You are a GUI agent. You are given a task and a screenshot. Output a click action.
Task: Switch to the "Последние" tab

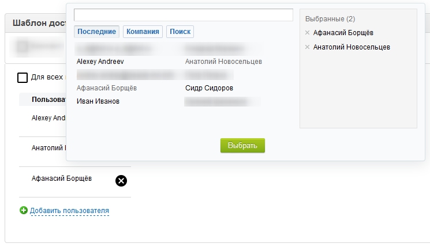click(x=96, y=32)
